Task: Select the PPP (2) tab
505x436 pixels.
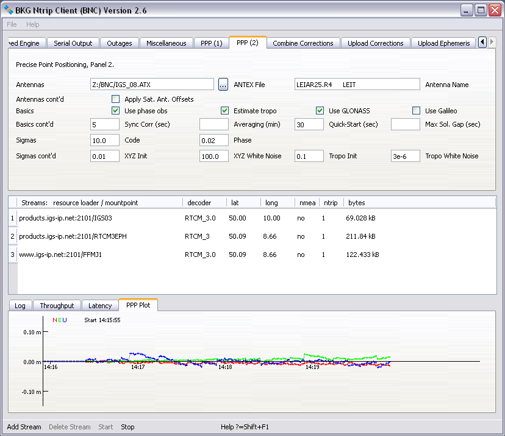Action: (248, 43)
